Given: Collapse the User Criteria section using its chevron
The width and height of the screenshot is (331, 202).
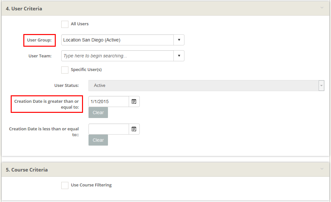Looking at the screenshot, I should pos(322,8).
